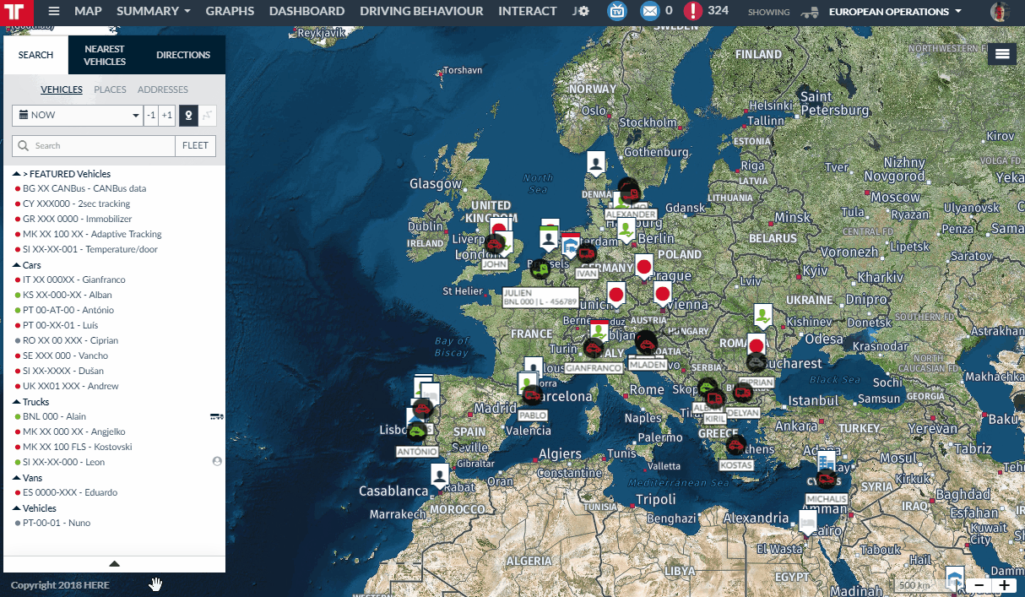The height and width of the screenshot is (597, 1025).
Task: Open the map layers menu button
Action: 1002,54
